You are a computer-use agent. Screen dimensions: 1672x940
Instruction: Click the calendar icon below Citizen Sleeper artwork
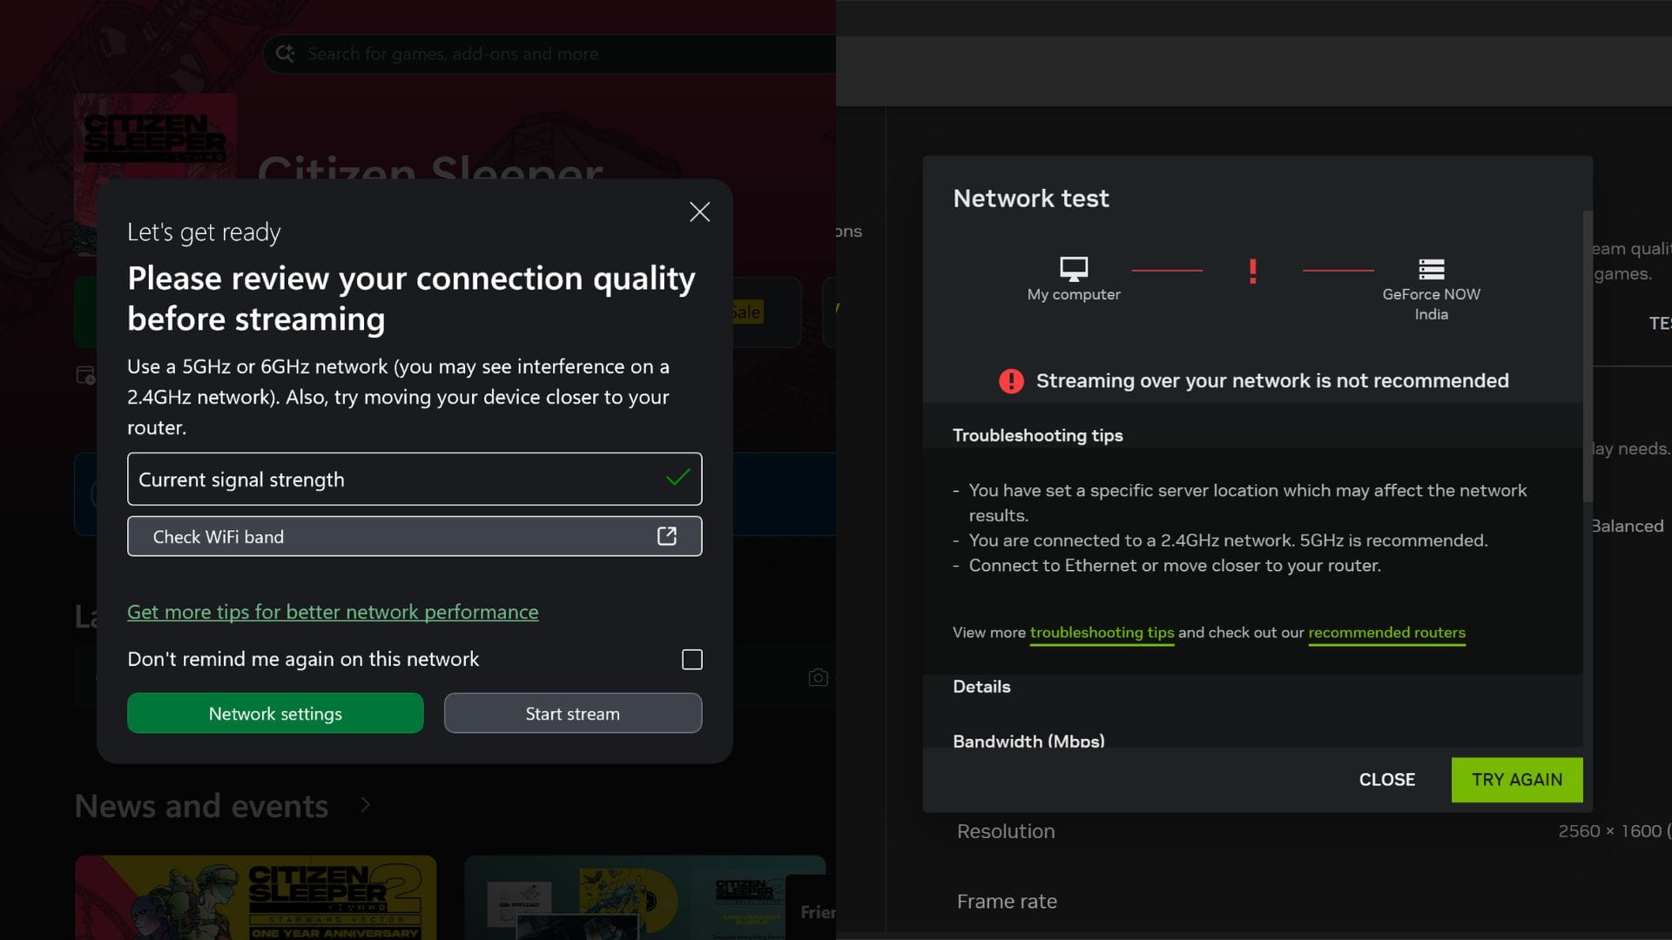(85, 375)
